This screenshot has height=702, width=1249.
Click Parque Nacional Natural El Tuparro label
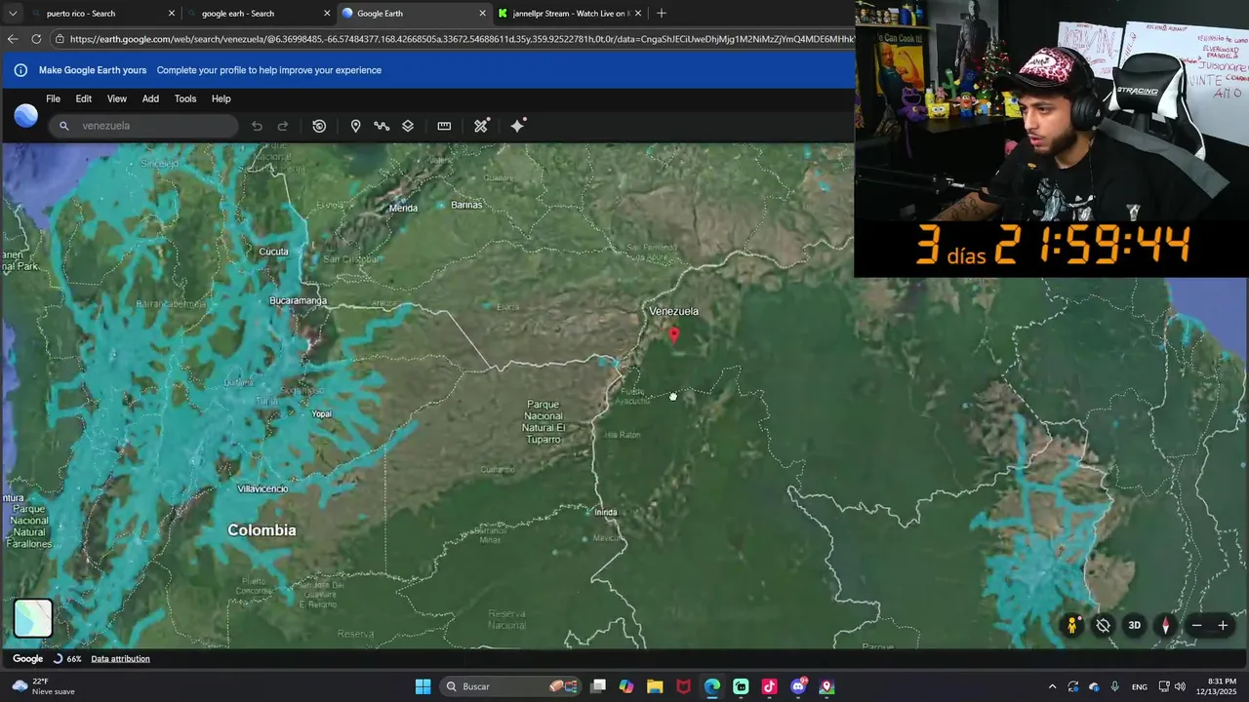[544, 422]
